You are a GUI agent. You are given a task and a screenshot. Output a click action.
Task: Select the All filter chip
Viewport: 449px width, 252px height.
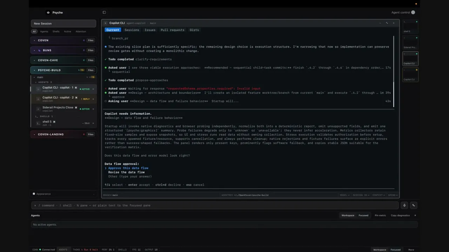[34, 31]
